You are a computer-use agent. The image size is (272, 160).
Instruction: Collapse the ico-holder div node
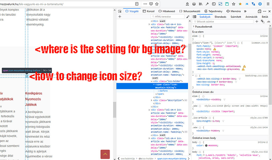[x=152, y=81]
